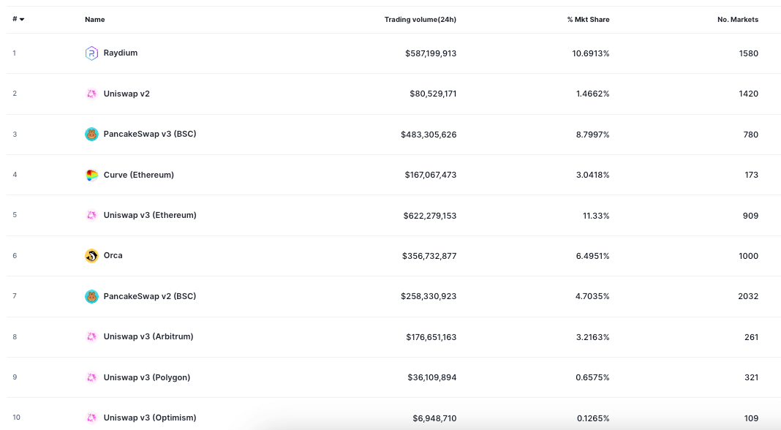Select the volume value $258,330,923

point(429,296)
